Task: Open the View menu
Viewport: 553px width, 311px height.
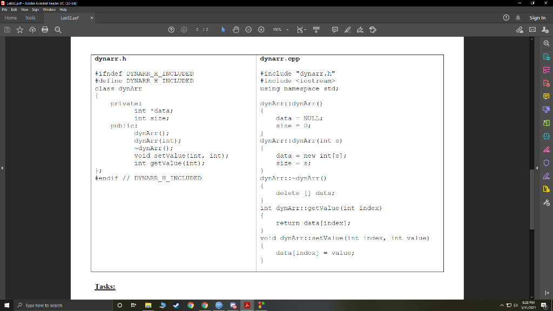Action: click(24, 9)
